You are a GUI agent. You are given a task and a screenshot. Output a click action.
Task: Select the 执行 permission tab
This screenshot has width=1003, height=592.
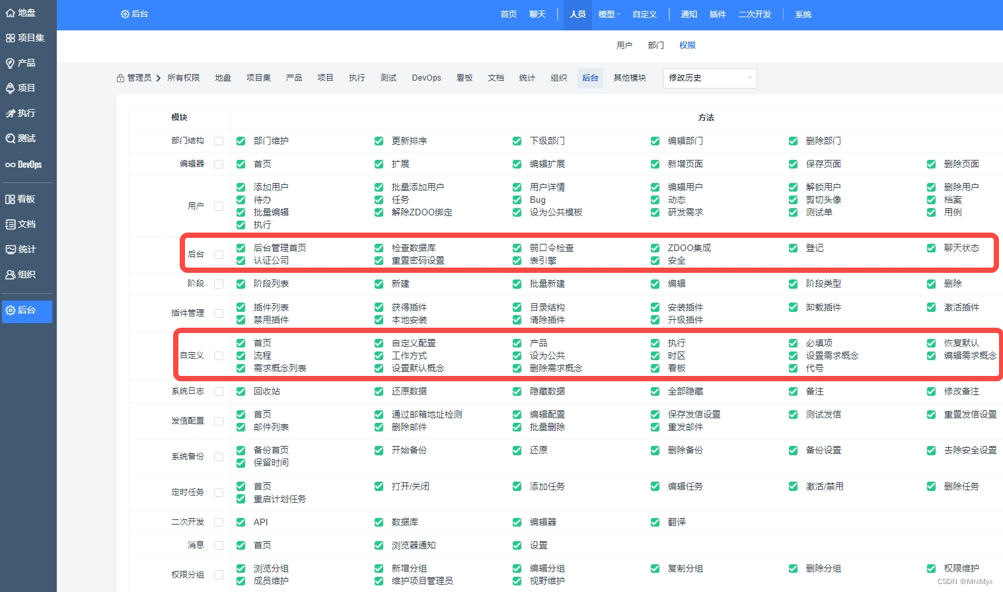coord(357,78)
